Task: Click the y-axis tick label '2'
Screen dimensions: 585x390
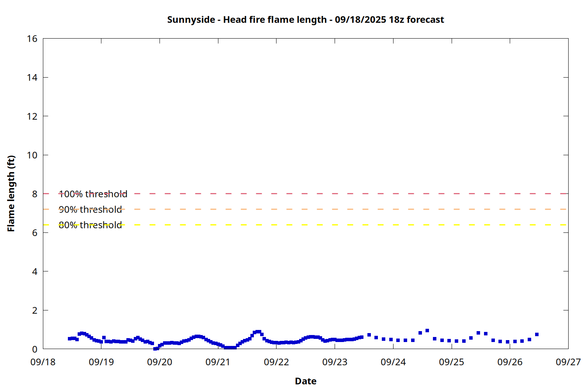Action: [x=35, y=310]
